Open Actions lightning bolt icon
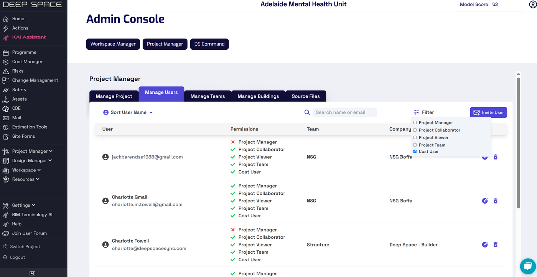537x277 pixels. click(6, 28)
